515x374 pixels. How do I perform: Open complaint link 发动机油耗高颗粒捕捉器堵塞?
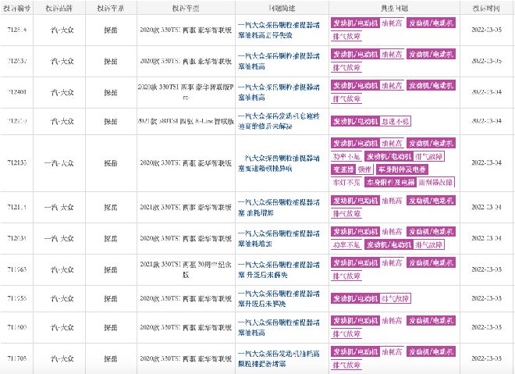(x=279, y=358)
